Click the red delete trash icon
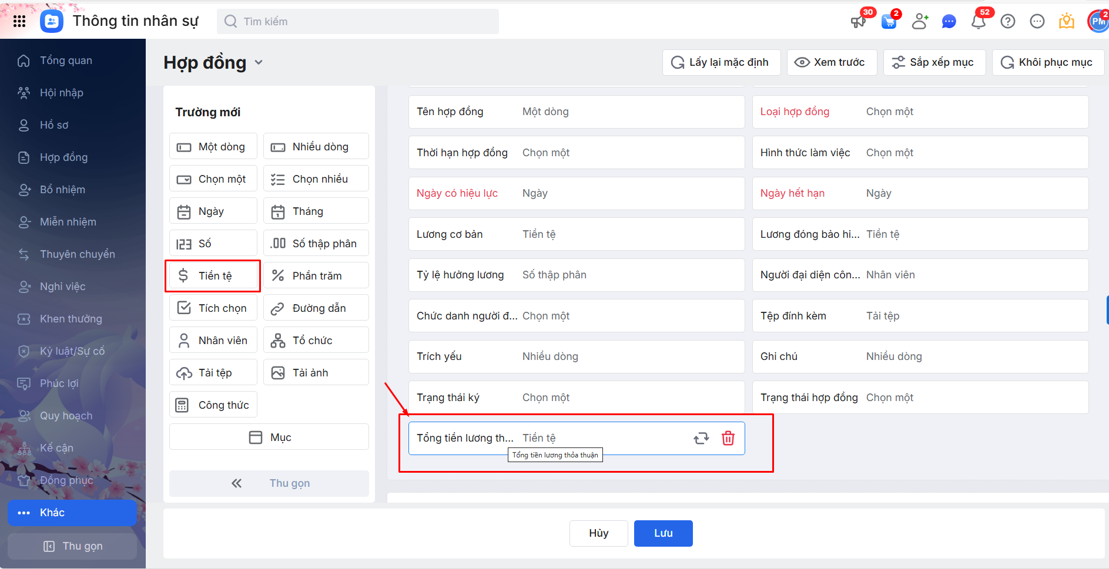This screenshot has height=569, width=1109. click(x=728, y=438)
